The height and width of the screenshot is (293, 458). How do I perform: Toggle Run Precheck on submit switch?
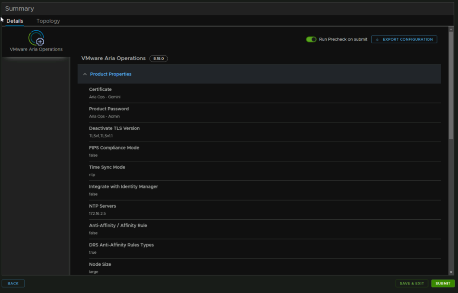pos(311,39)
